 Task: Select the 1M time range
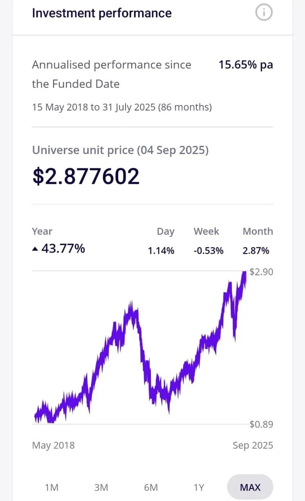pyautogui.click(x=51, y=487)
